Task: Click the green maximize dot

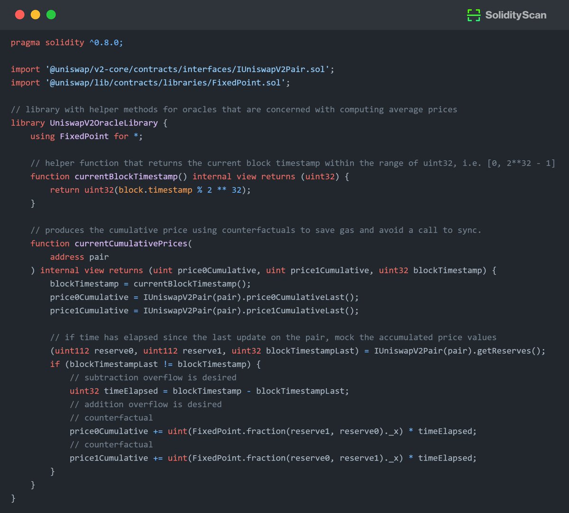Action: click(51, 15)
